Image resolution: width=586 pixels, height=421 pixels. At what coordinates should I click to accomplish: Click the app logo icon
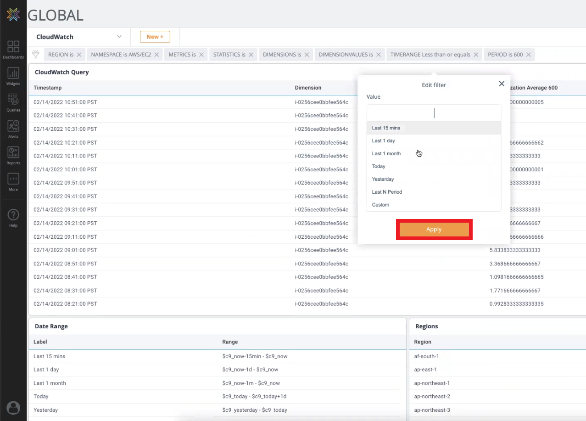coord(13,15)
